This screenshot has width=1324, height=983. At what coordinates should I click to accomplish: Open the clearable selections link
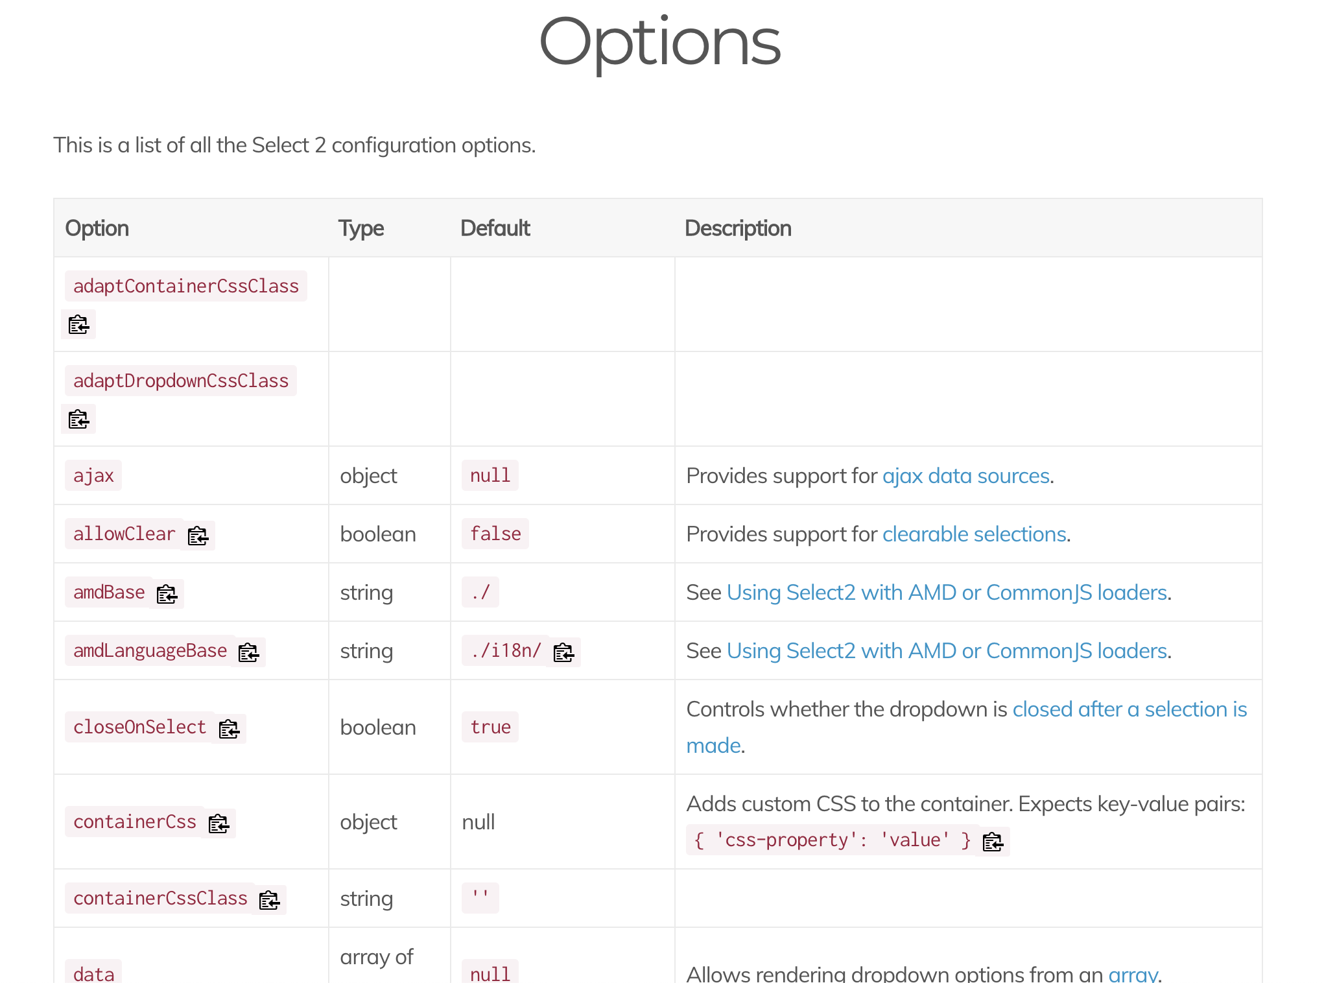coord(974,534)
